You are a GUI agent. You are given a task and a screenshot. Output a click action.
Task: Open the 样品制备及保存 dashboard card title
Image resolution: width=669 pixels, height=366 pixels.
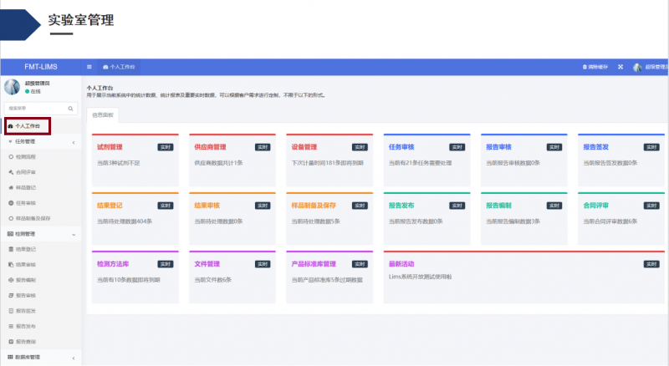coord(314,206)
